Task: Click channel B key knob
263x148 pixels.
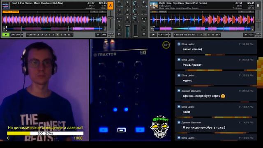Action: click(144, 26)
